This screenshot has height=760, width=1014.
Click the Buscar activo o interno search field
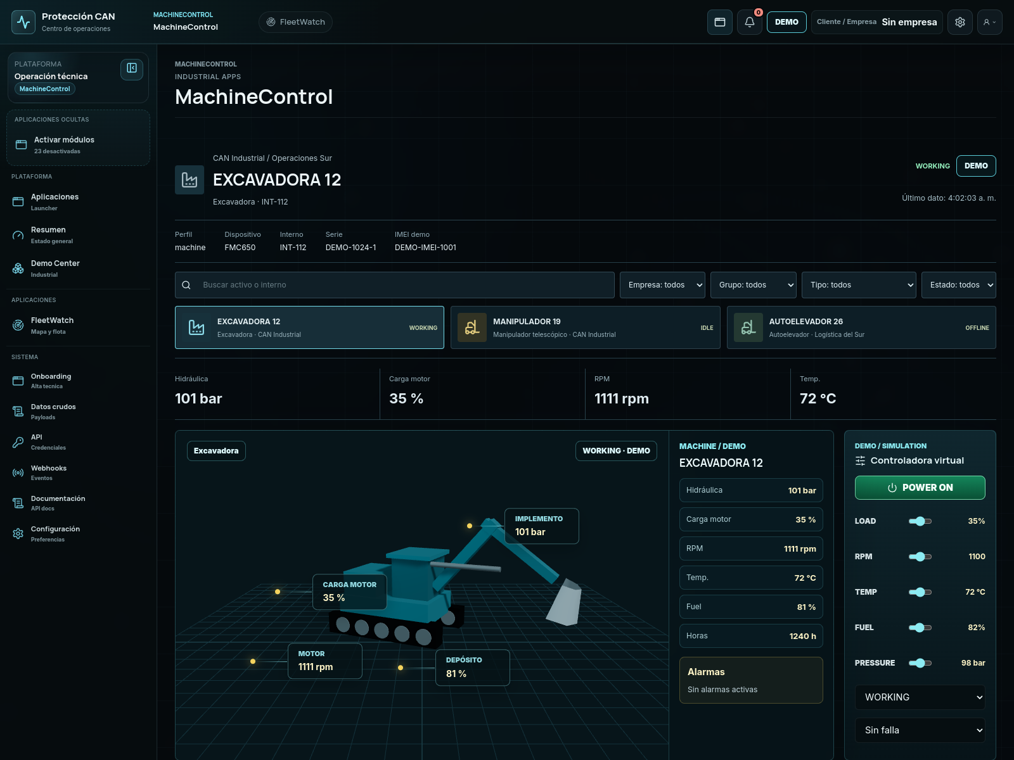coord(394,285)
